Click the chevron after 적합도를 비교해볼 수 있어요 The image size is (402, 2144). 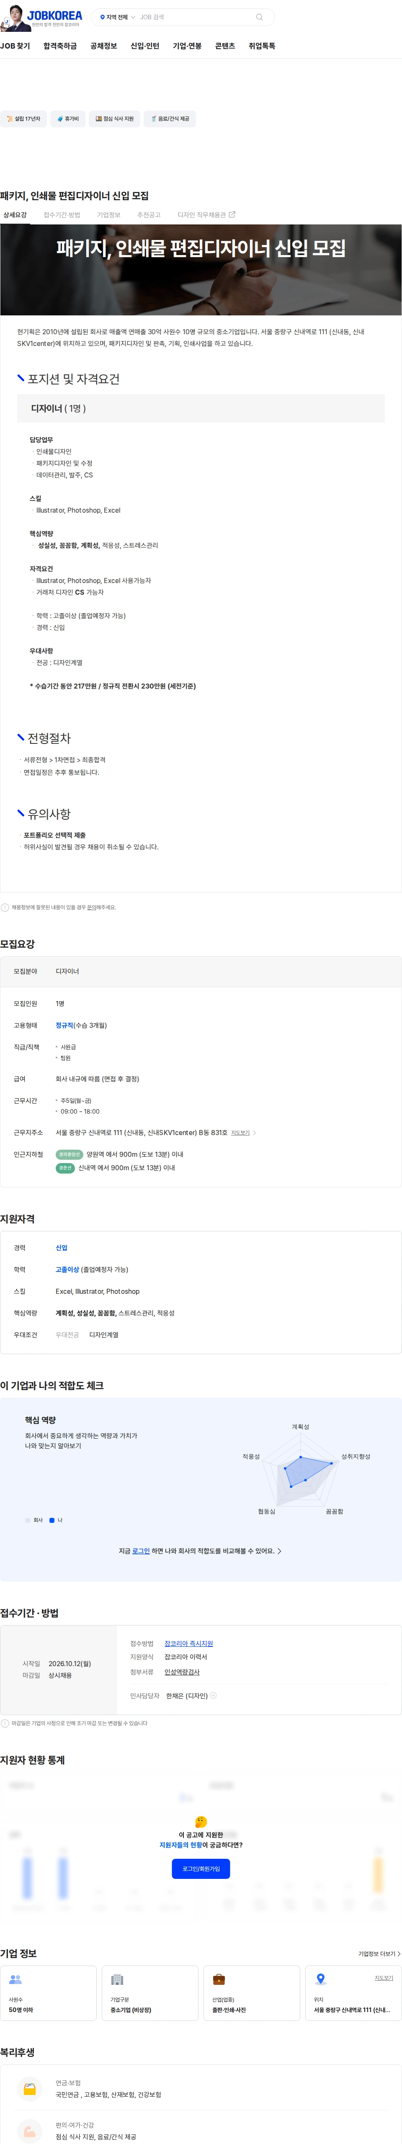tap(279, 1551)
